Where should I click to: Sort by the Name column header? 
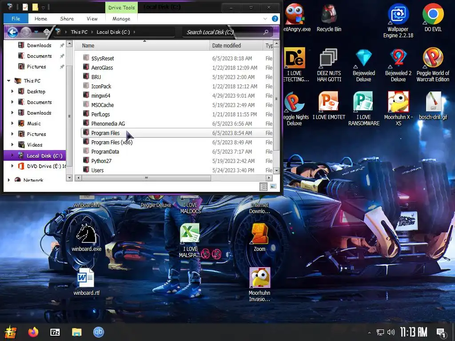click(142, 46)
